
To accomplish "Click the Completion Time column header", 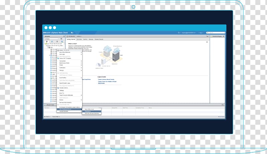I will click(x=140, y=108).
